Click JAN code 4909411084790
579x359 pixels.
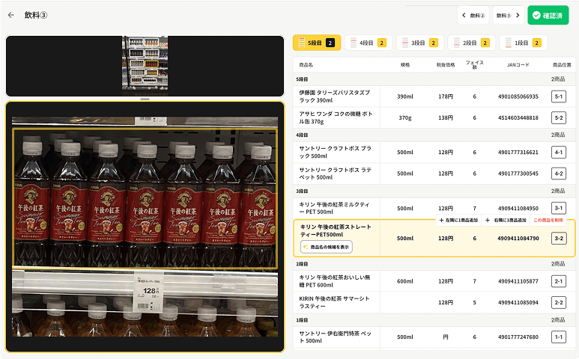(518, 239)
